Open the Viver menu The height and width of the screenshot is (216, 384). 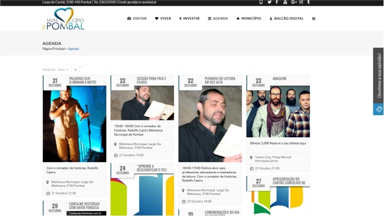pyautogui.click(x=163, y=18)
